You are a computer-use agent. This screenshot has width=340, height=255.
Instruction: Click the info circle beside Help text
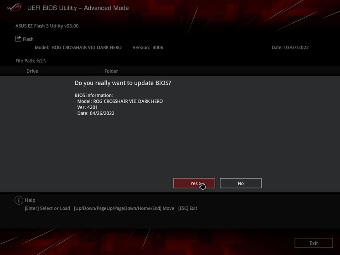[x=19, y=200]
